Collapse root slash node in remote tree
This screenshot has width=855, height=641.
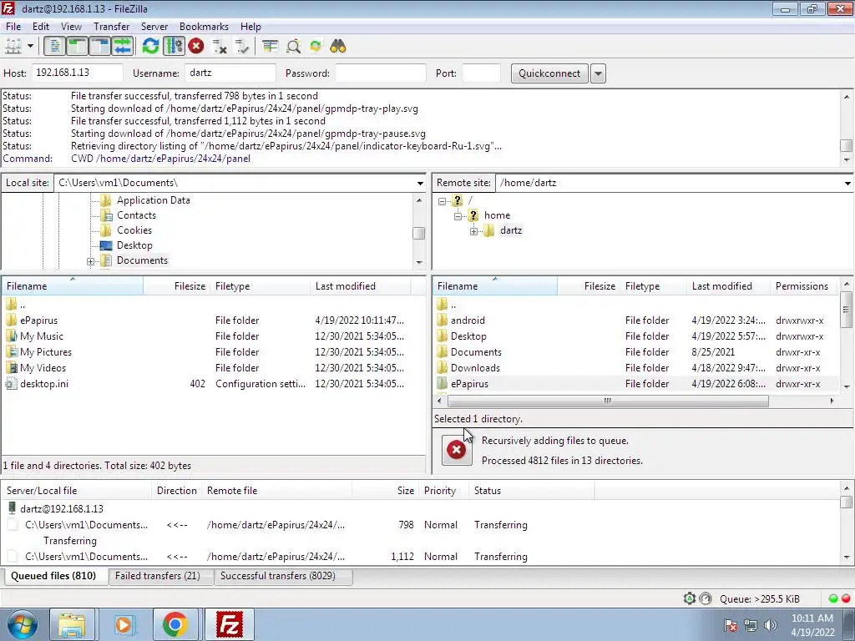click(x=443, y=201)
